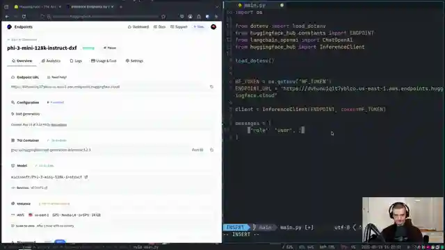Open the Docs link in the header

coord(159,26)
